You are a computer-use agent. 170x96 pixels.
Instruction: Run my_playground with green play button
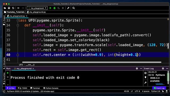click(x=50, y=8)
